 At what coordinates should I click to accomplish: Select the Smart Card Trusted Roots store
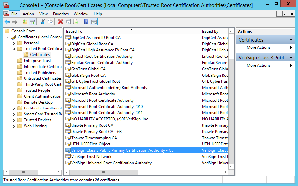tap(43, 114)
